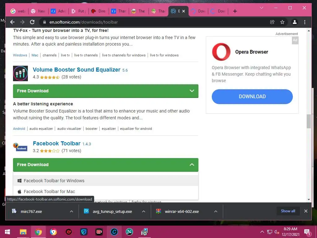Image resolution: width=317 pixels, height=238 pixels.
Task: Open the Facebook Toolbar title link
Action: 57,143
